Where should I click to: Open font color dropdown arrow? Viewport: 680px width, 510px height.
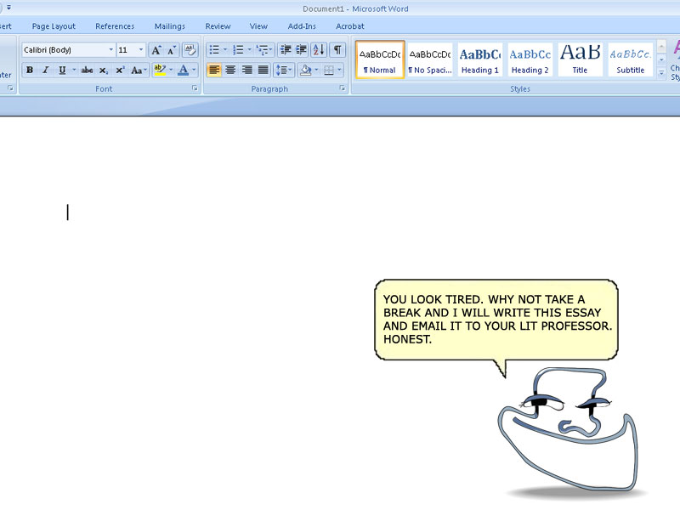[x=194, y=70]
